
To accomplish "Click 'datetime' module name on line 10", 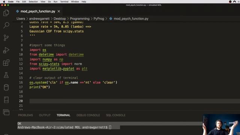I will tap(46, 54).
